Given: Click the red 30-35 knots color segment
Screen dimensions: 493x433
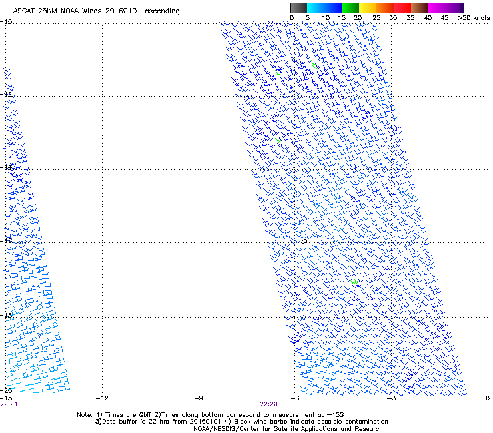Looking at the screenshot, I should [402, 8].
